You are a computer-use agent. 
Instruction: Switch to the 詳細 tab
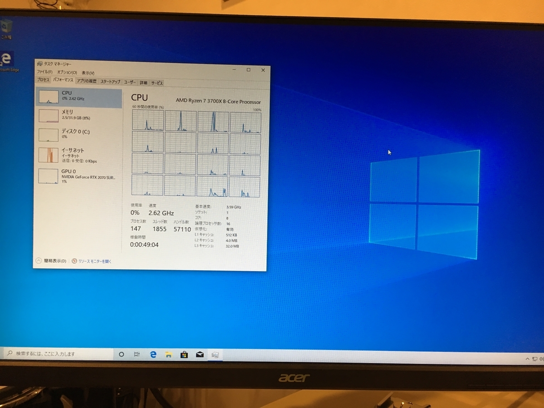point(143,83)
